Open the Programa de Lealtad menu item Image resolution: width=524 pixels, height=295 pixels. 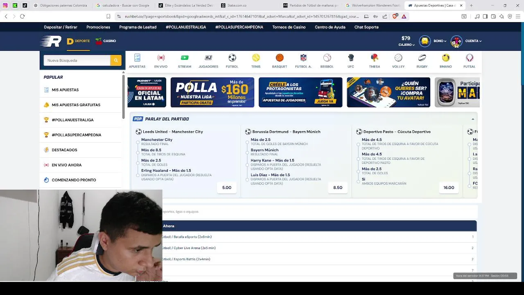pos(138,27)
